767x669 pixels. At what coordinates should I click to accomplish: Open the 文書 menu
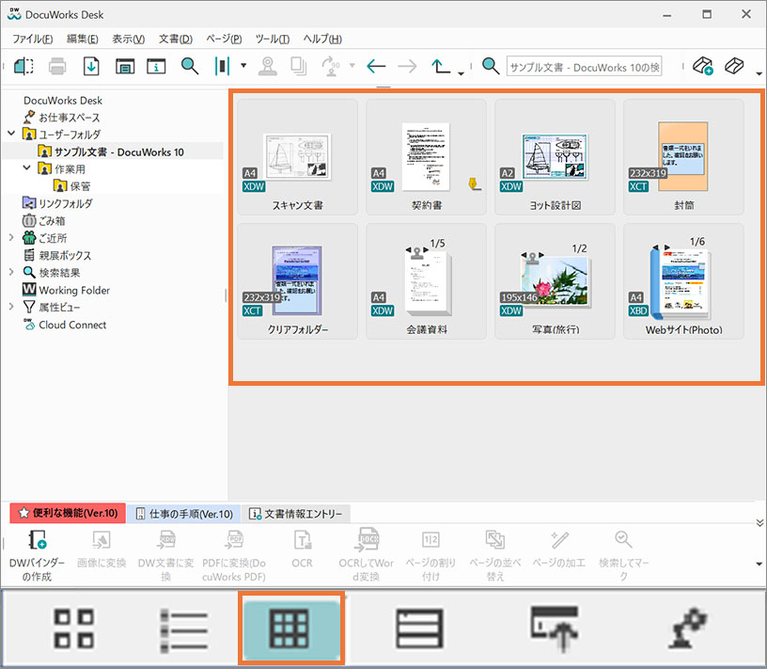coord(175,39)
